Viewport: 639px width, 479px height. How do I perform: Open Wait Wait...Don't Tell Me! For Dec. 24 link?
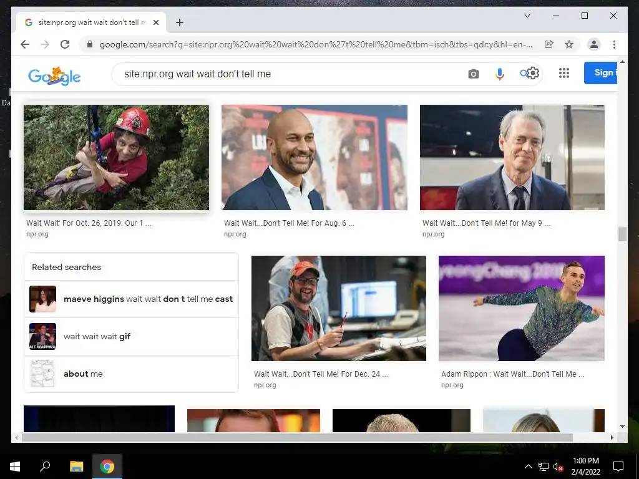pyautogui.click(x=321, y=374)
